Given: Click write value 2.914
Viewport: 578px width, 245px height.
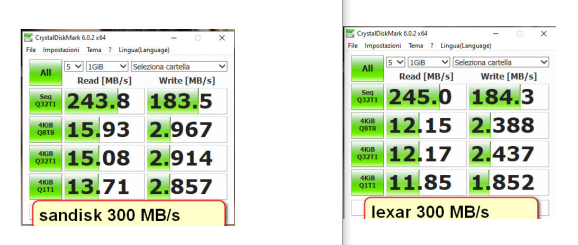Looking at the screenshot, I should (187, 158).
